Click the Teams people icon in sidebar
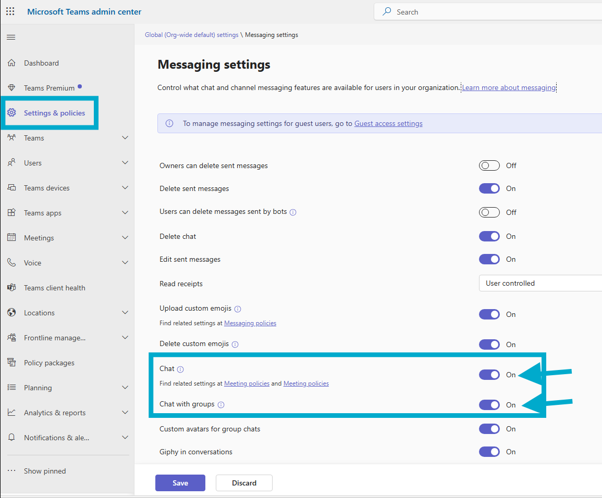The image size is (602, 498). tap(11, 137)
